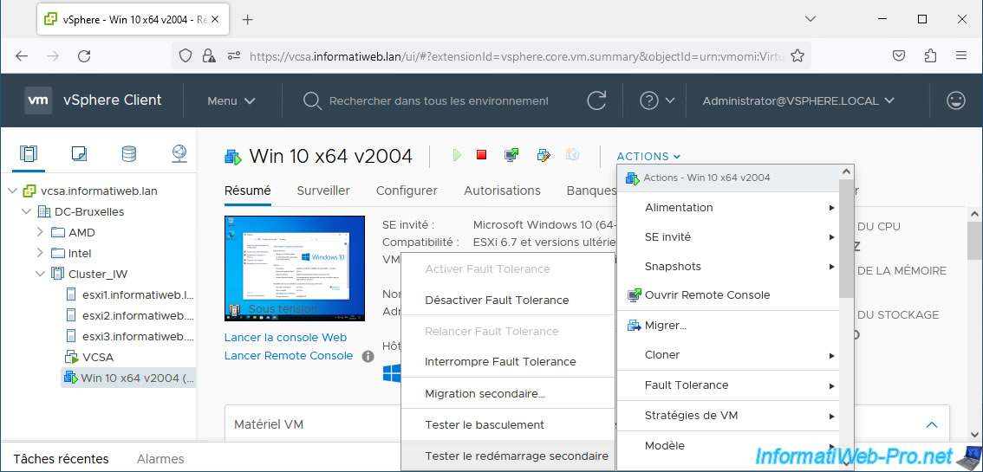Click the red power off icon
The width and height of the screenshot is (983, 472).
(482, 156)
